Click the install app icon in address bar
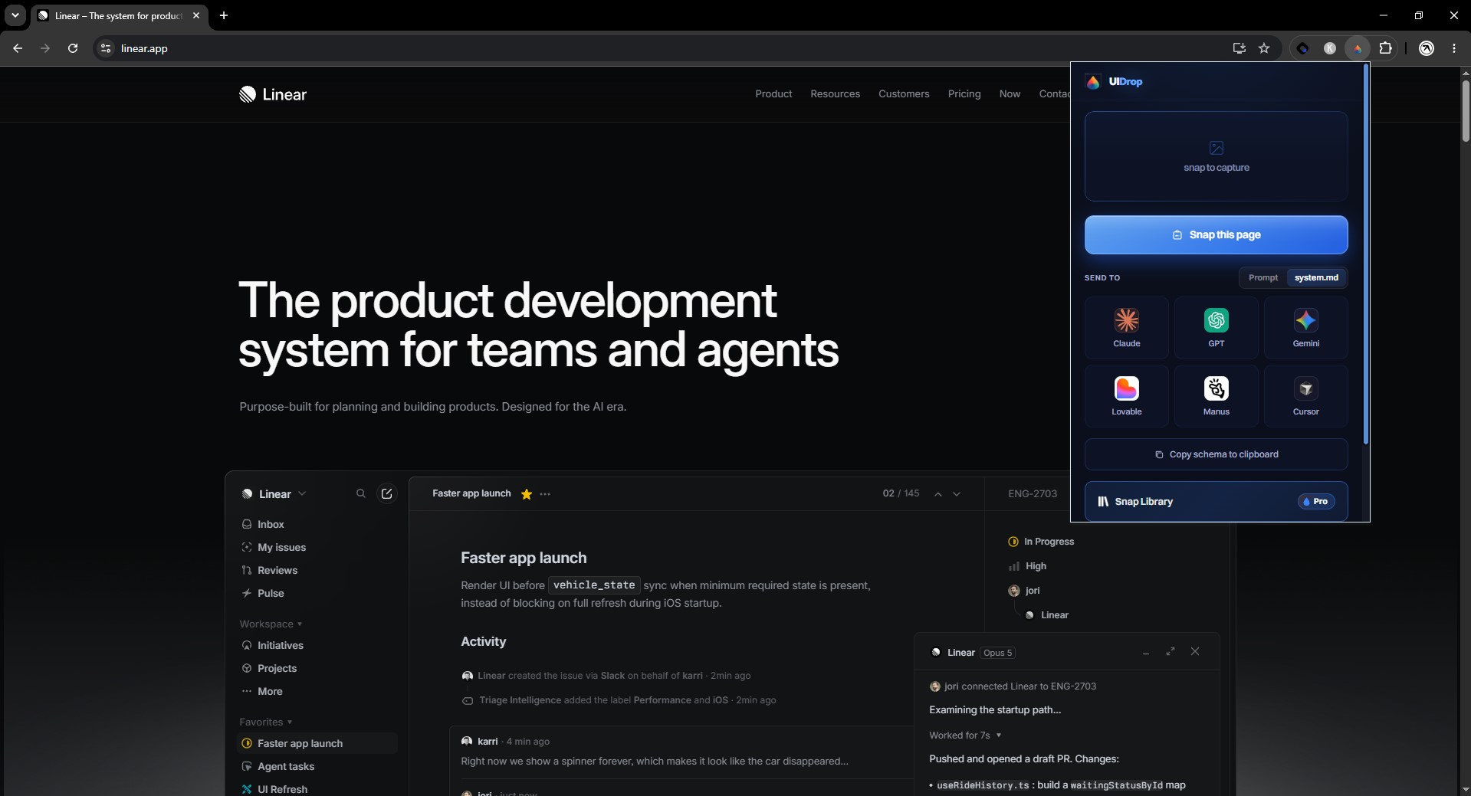 tap(1239, 48)
